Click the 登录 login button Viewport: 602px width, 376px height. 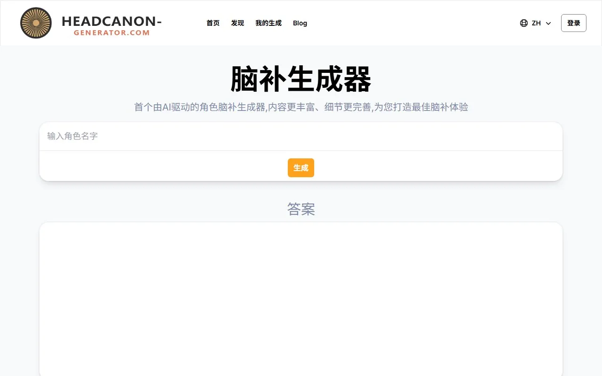[574, 23]
